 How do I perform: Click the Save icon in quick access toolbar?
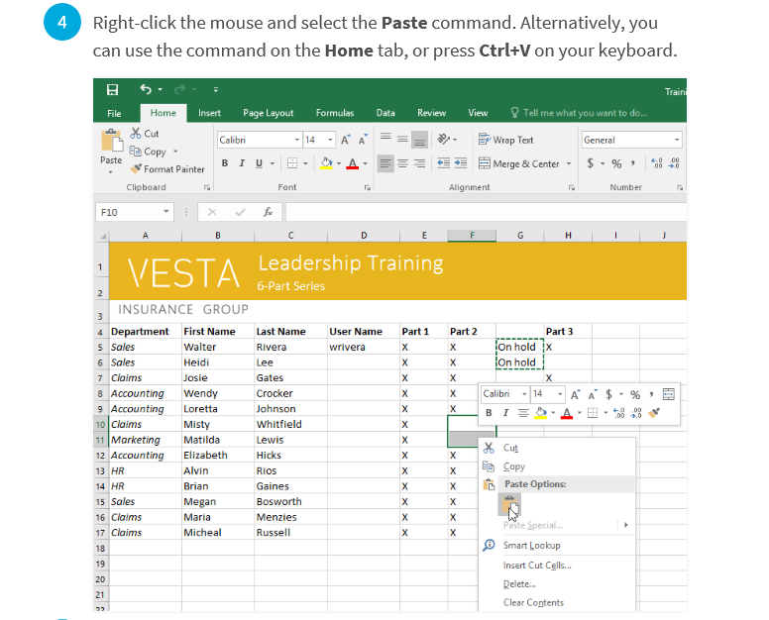tap(112, 90)
